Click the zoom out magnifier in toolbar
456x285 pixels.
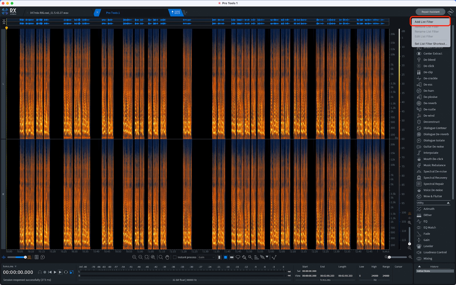[141, 257]
